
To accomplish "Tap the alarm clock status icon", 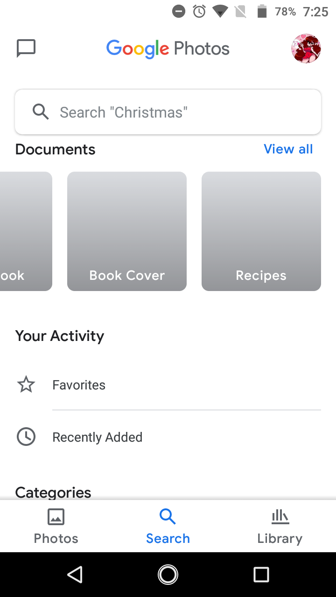I will 199,12.
